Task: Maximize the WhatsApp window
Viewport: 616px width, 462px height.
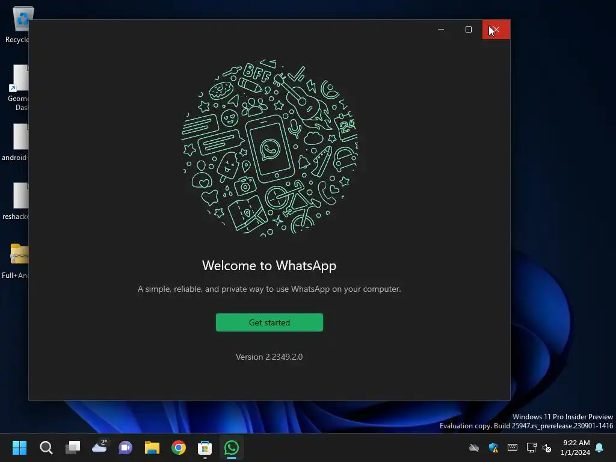Action: pyautogui.click(x=468, y=29)
